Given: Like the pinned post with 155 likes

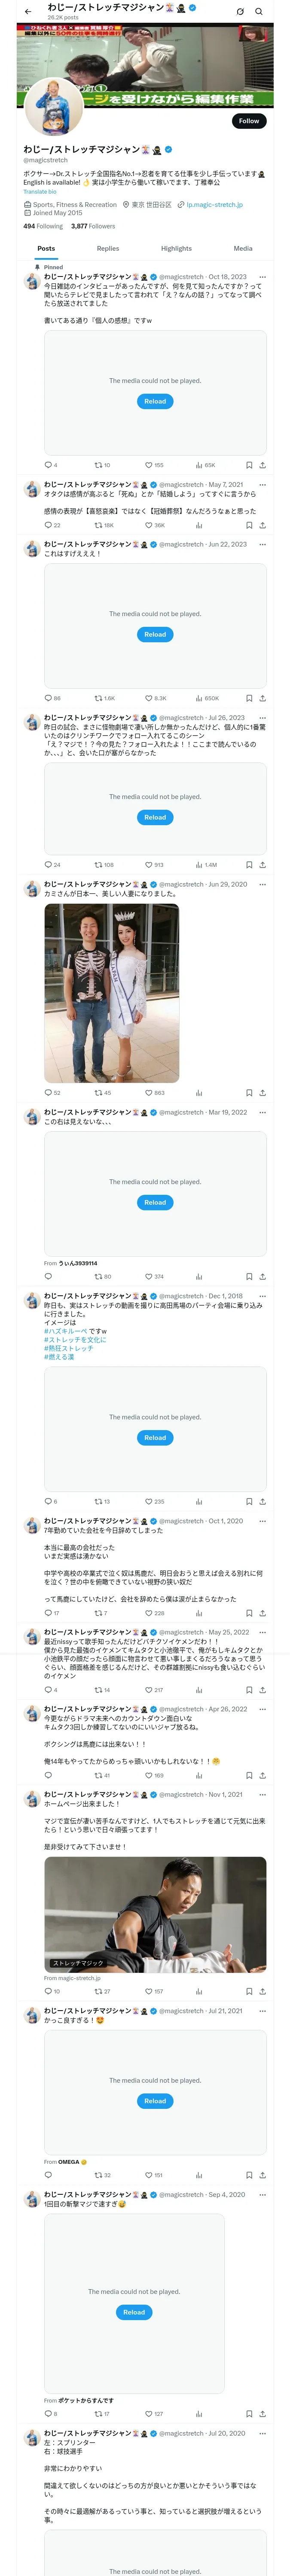Looking at the screenshot, I should (x=154, y=465).
